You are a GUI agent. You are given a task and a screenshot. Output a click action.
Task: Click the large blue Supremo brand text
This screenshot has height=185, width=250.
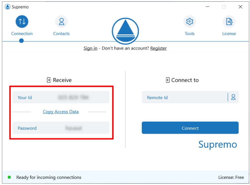pyautogui.click(x=218, y=145)
